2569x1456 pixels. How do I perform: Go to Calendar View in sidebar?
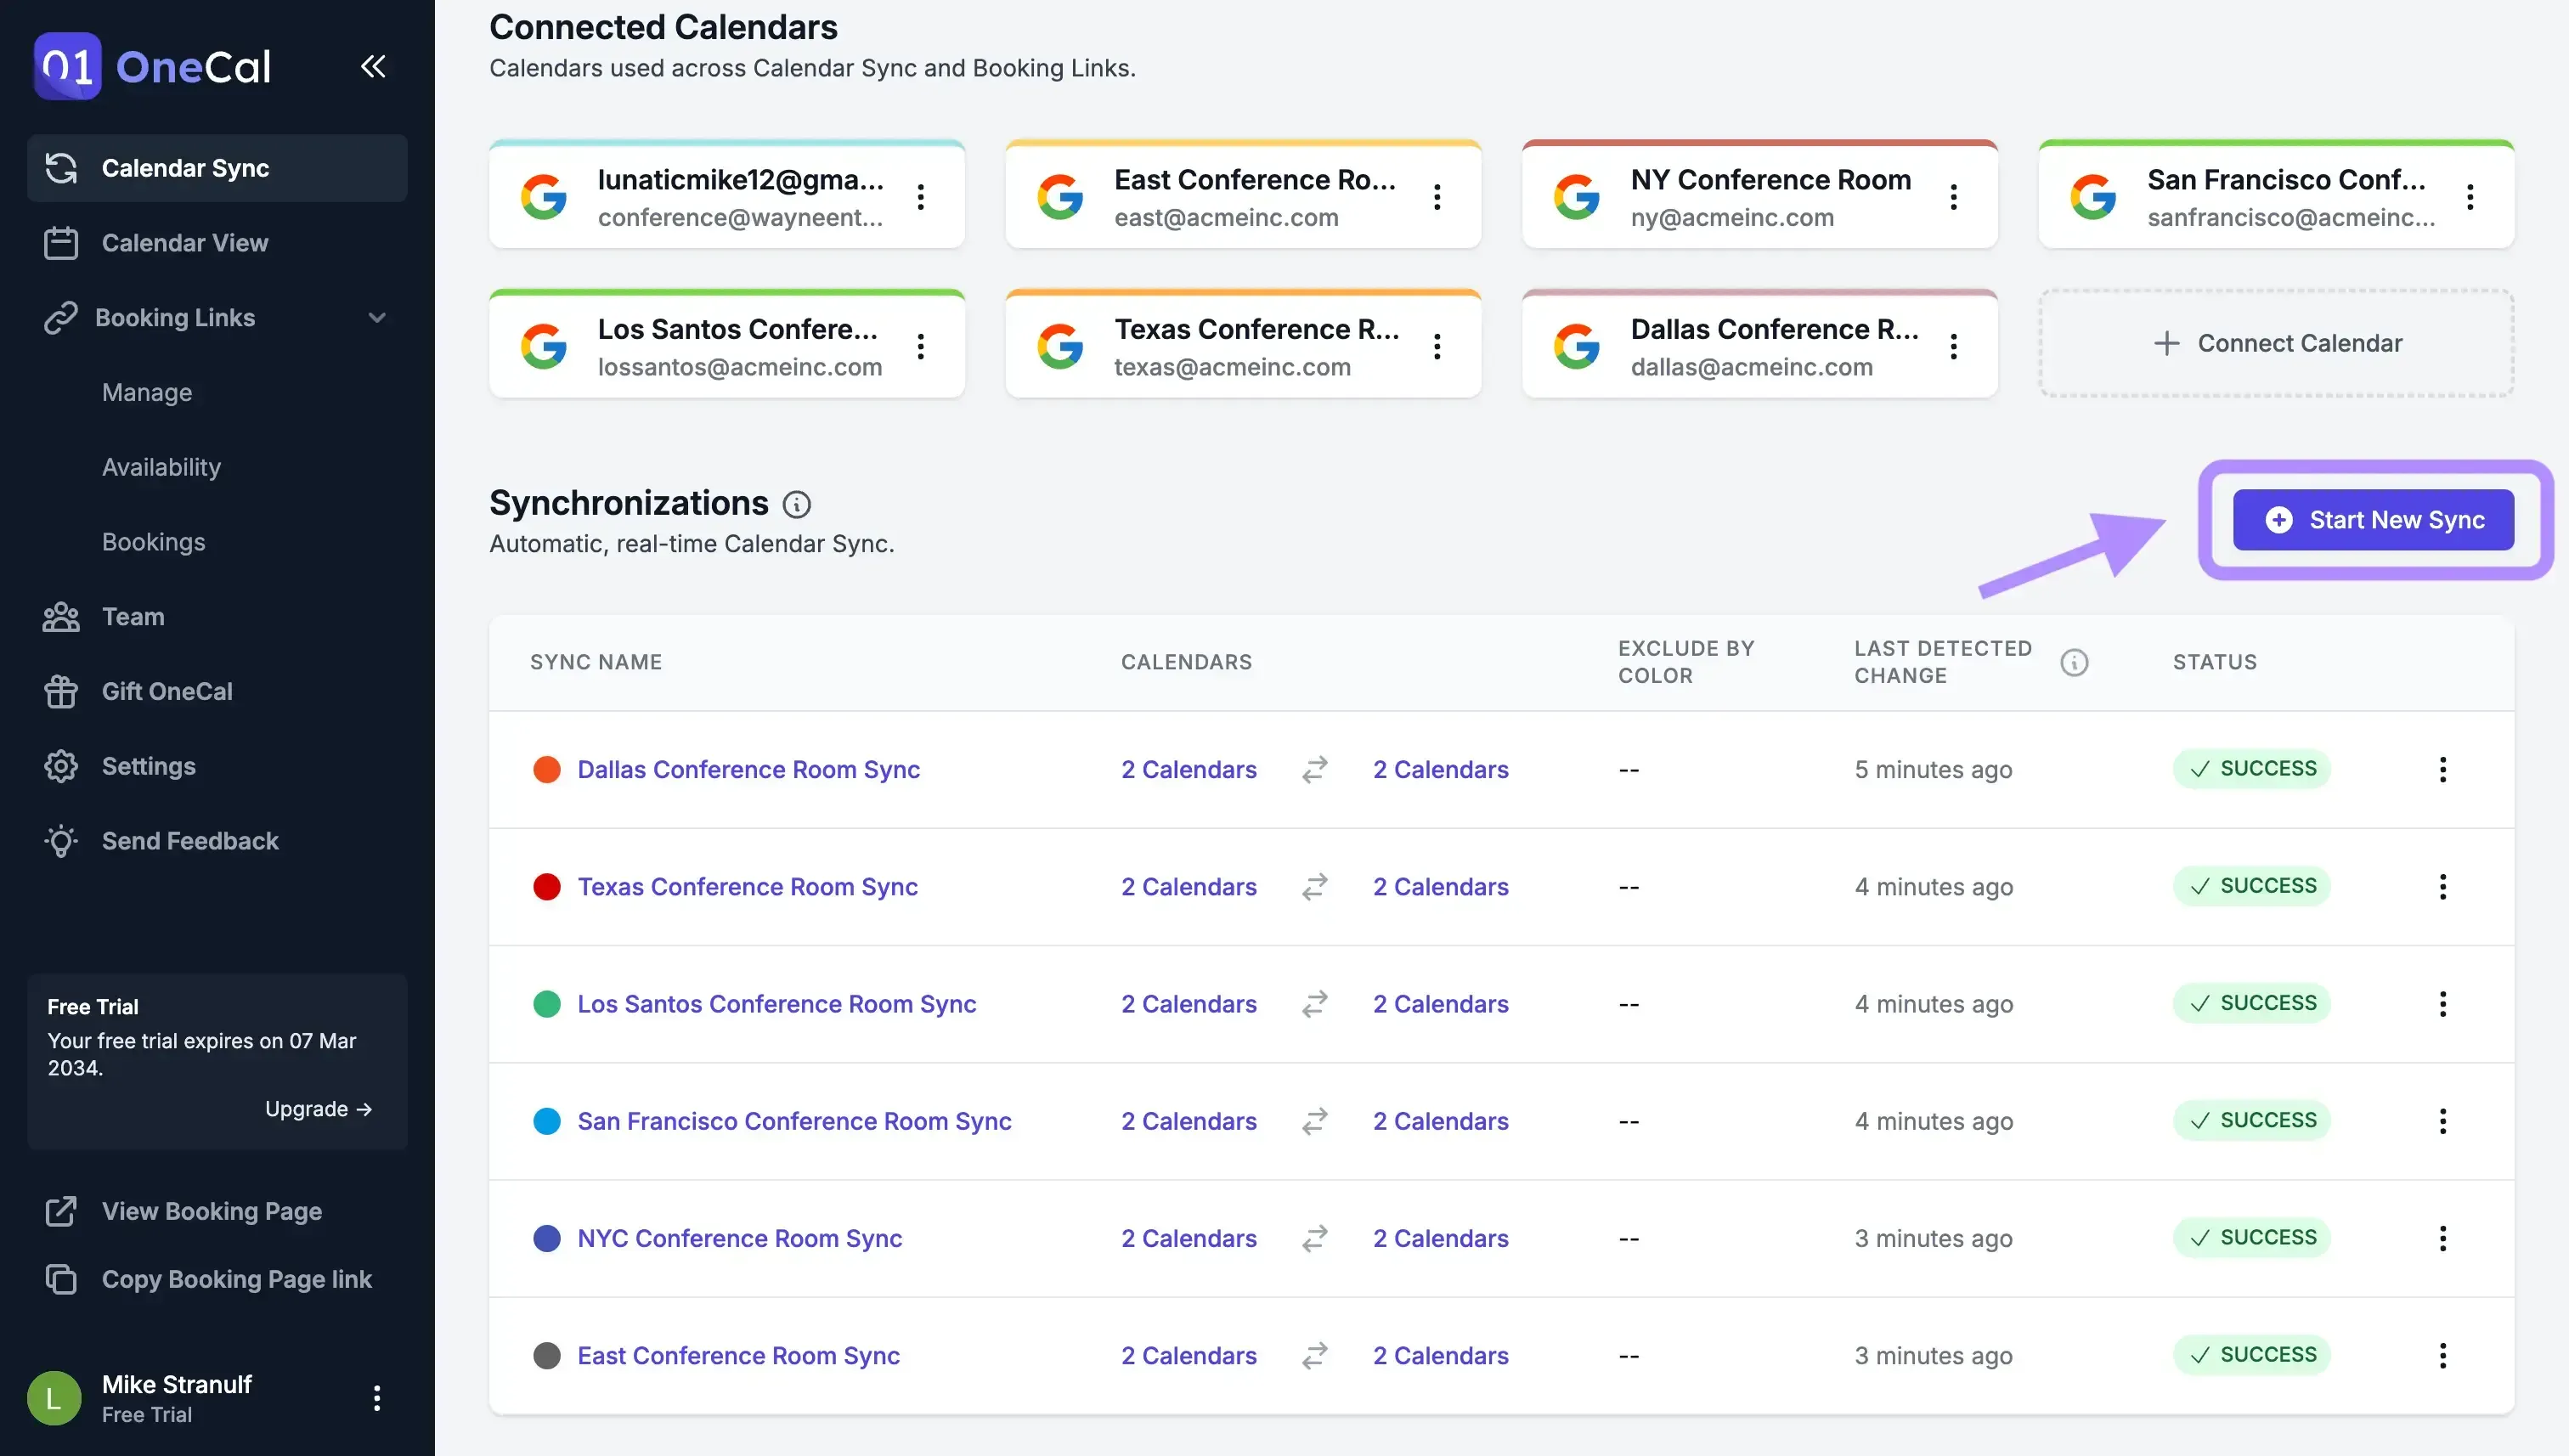184,243
